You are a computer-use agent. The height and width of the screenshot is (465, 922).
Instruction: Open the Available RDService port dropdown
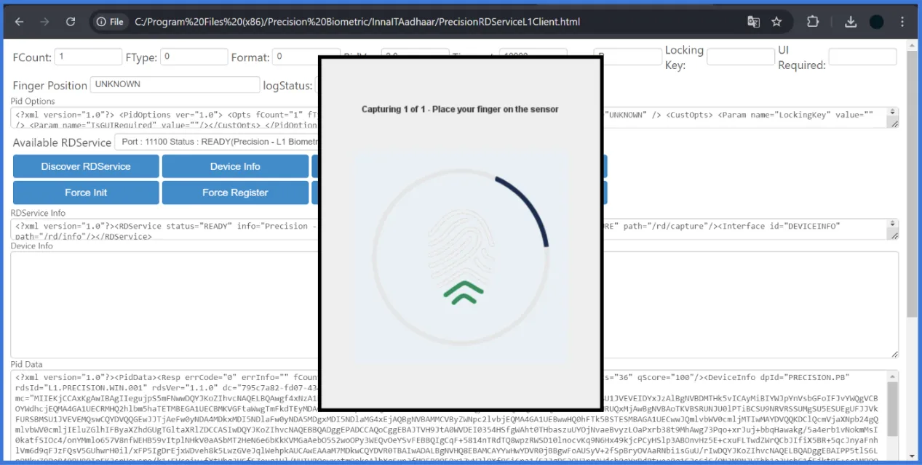[x=217, y=142]
